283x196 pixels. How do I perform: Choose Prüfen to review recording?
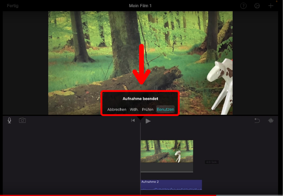click(148, 110)
